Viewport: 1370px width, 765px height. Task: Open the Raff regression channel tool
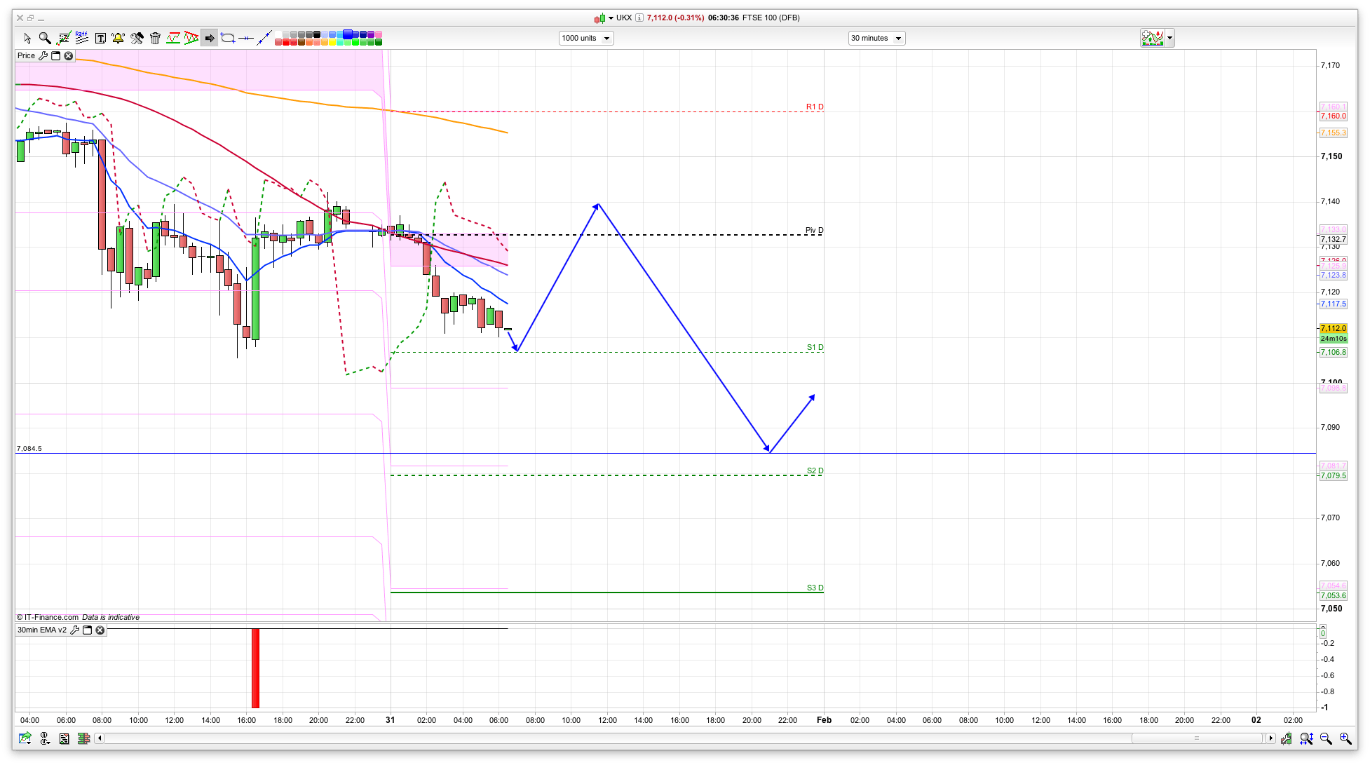(x=82, y=38)
